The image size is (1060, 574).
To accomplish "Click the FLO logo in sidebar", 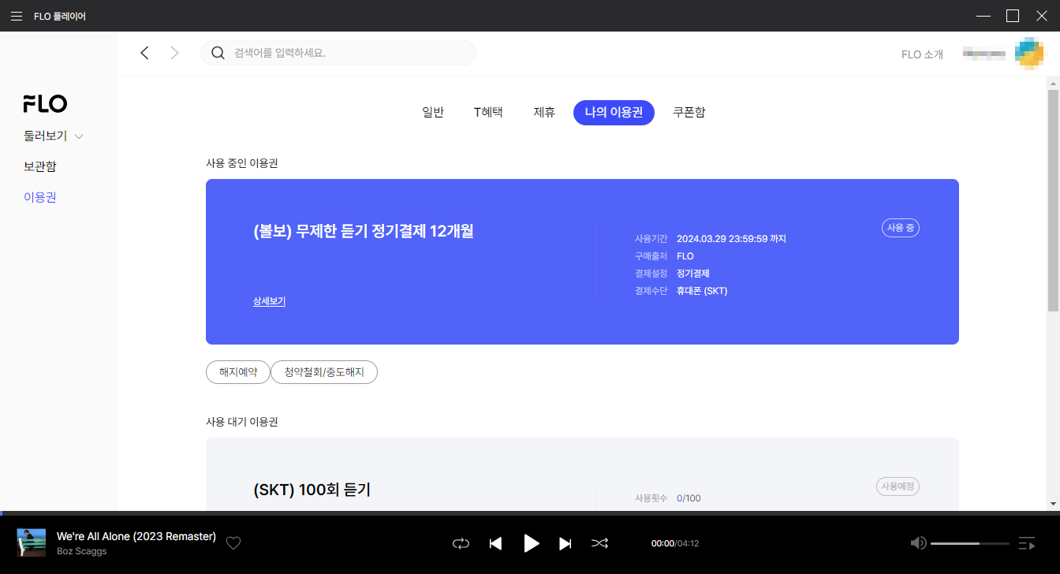I will (x=45, y=103).
